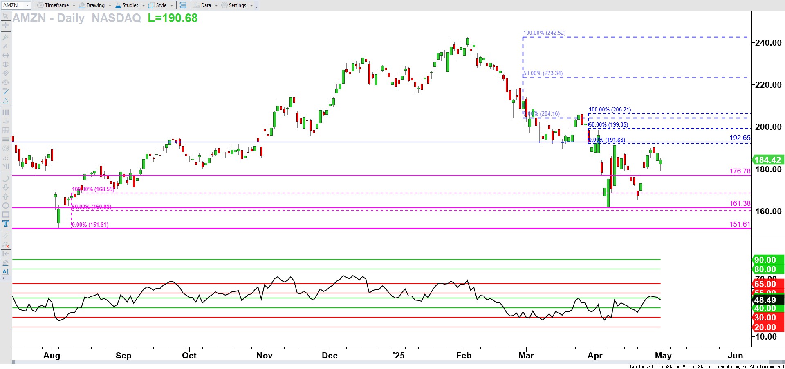Image resolution: width=785 pixels, height=369 pixels.
Task: Select the blue ruler measurement tool
Action: [6, 91]
